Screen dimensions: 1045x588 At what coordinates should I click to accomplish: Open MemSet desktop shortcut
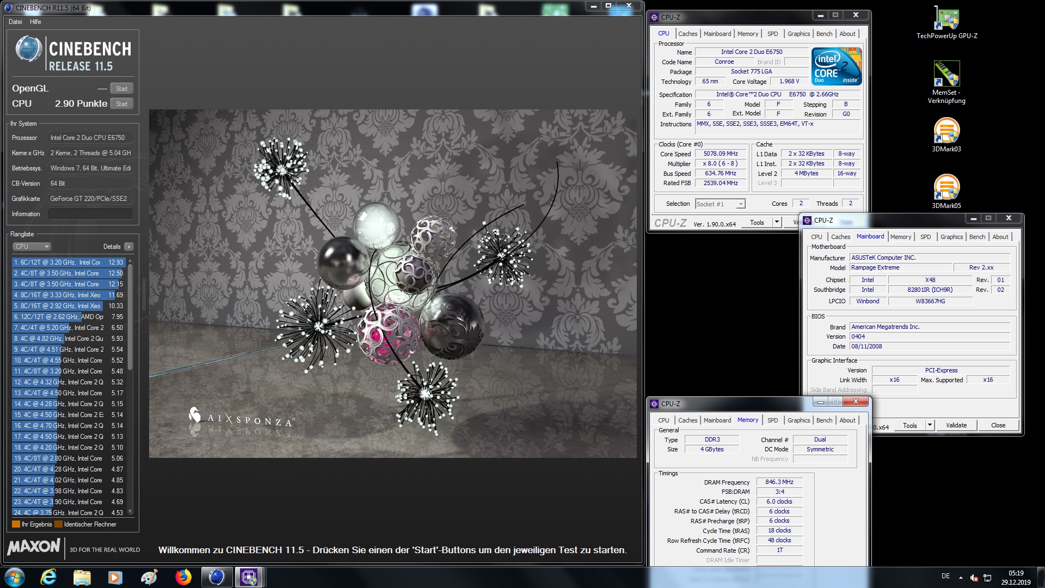(x=946, y=82)
